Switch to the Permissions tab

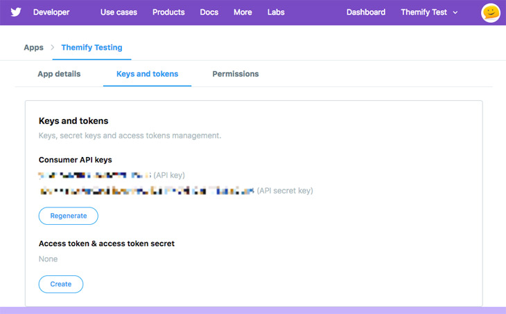(x=236, y=74)
